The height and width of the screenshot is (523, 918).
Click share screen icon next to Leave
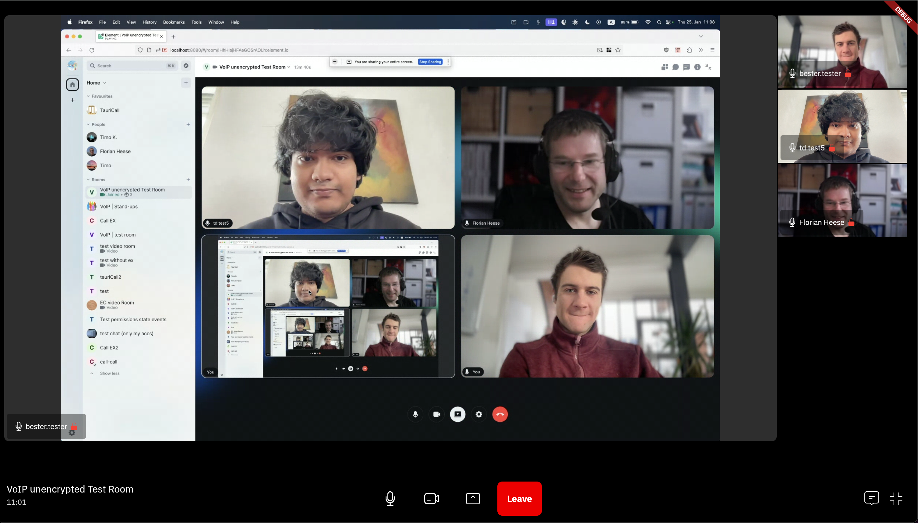click(473, 499)
